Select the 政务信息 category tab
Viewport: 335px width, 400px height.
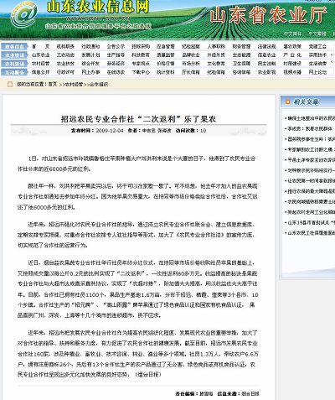tap(15, 46)
